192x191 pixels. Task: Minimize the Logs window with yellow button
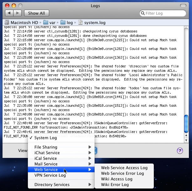(14, 6)
